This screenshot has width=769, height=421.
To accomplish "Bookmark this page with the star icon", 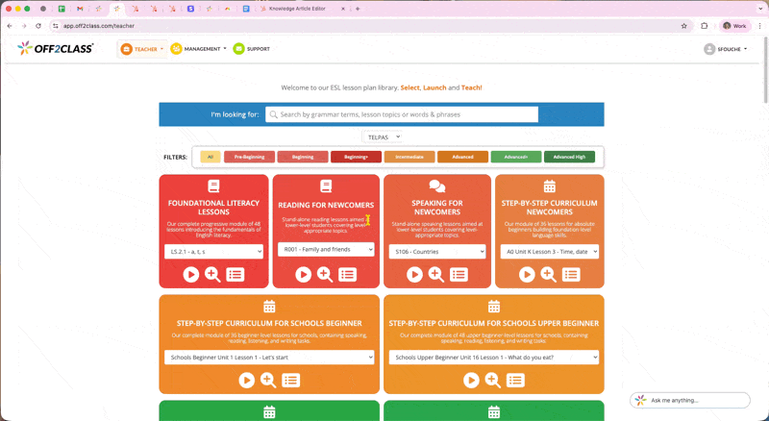I will pos(683,26).
